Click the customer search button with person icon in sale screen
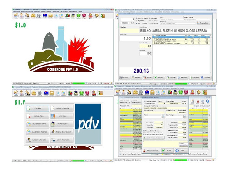 (x=203, y=23)
